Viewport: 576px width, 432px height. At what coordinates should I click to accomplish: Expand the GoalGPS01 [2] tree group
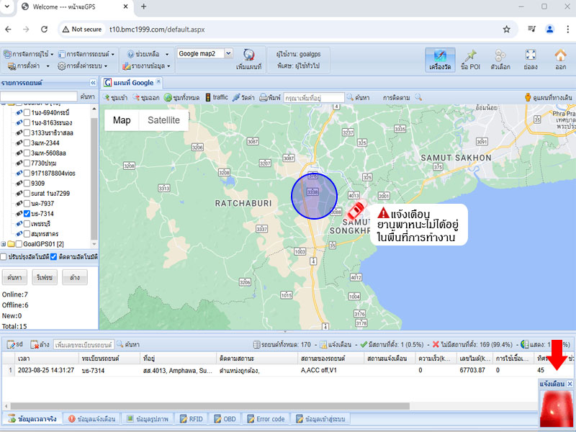tap(4, 244)
